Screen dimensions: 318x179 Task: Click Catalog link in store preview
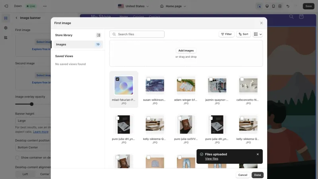pos(138,16)
